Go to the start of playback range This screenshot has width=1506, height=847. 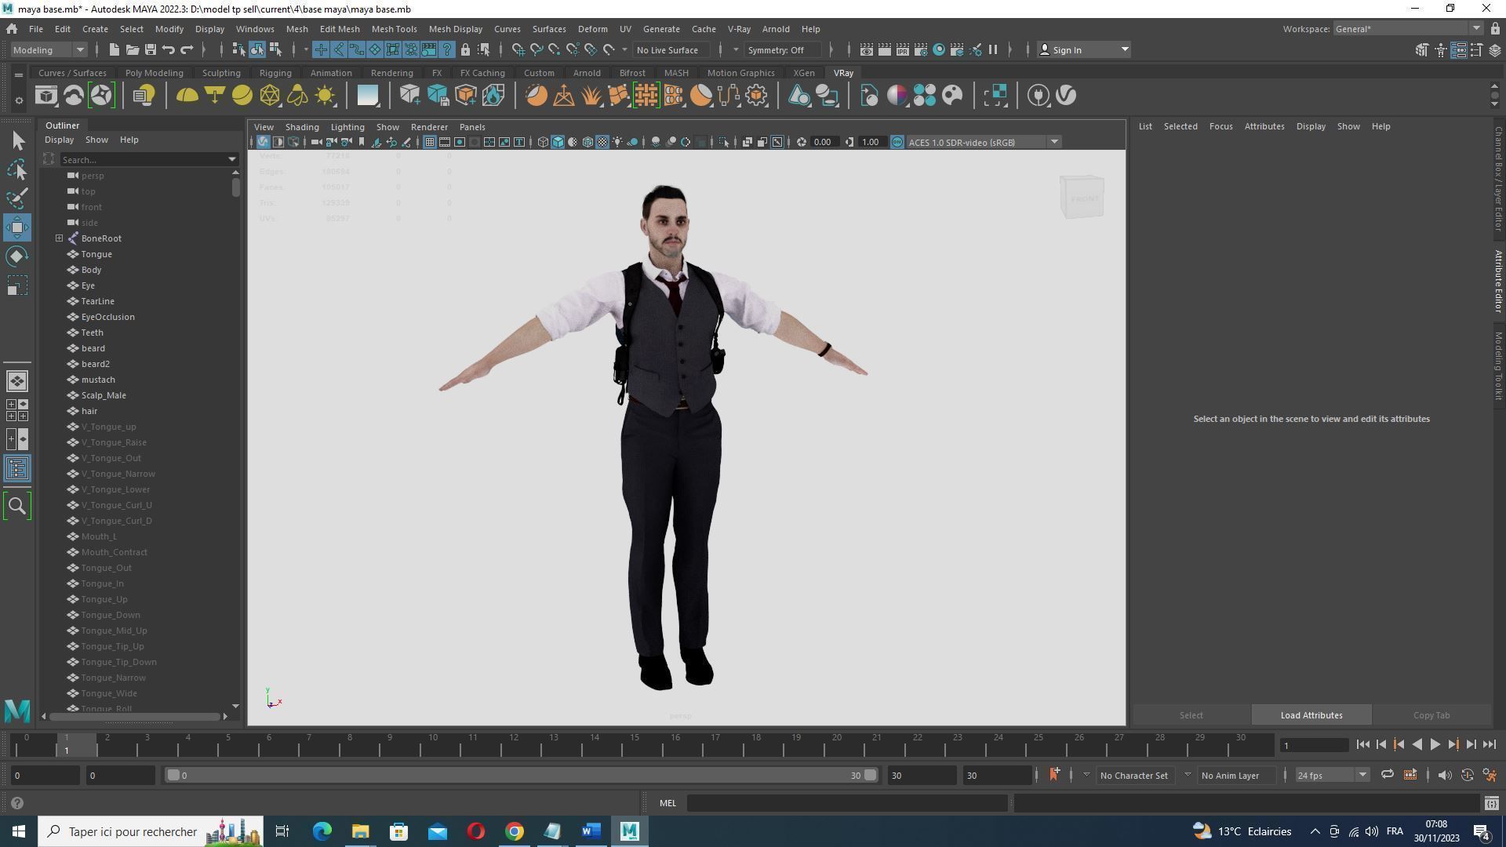pos(1362,745)
